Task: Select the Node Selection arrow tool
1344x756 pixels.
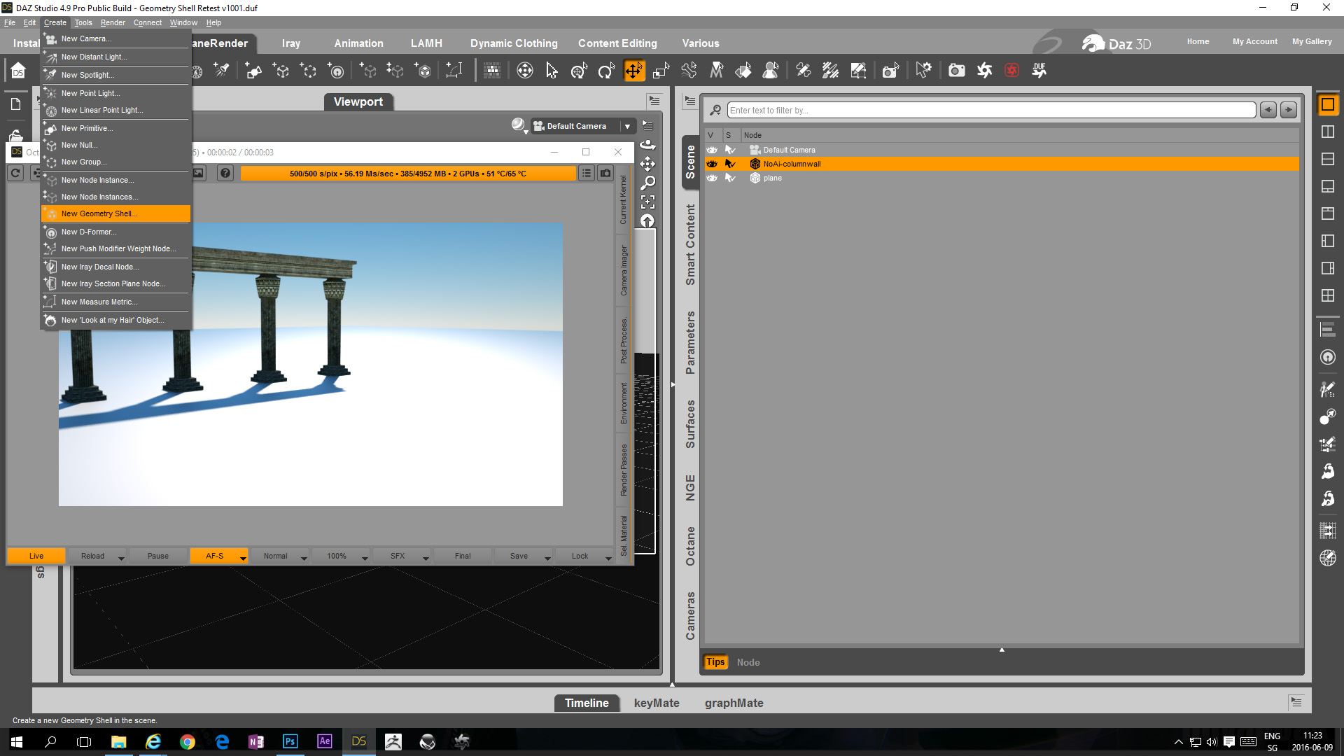Action: coord(552,71)
